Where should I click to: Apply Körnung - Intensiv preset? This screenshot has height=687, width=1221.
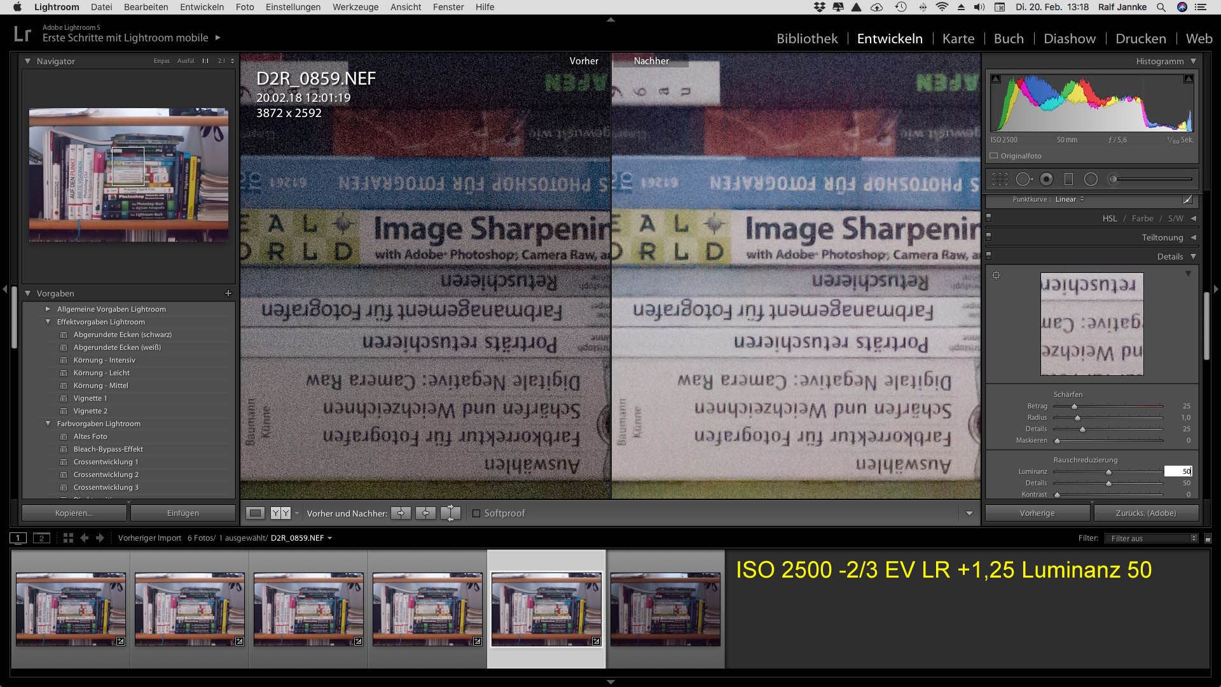point(104,360)
